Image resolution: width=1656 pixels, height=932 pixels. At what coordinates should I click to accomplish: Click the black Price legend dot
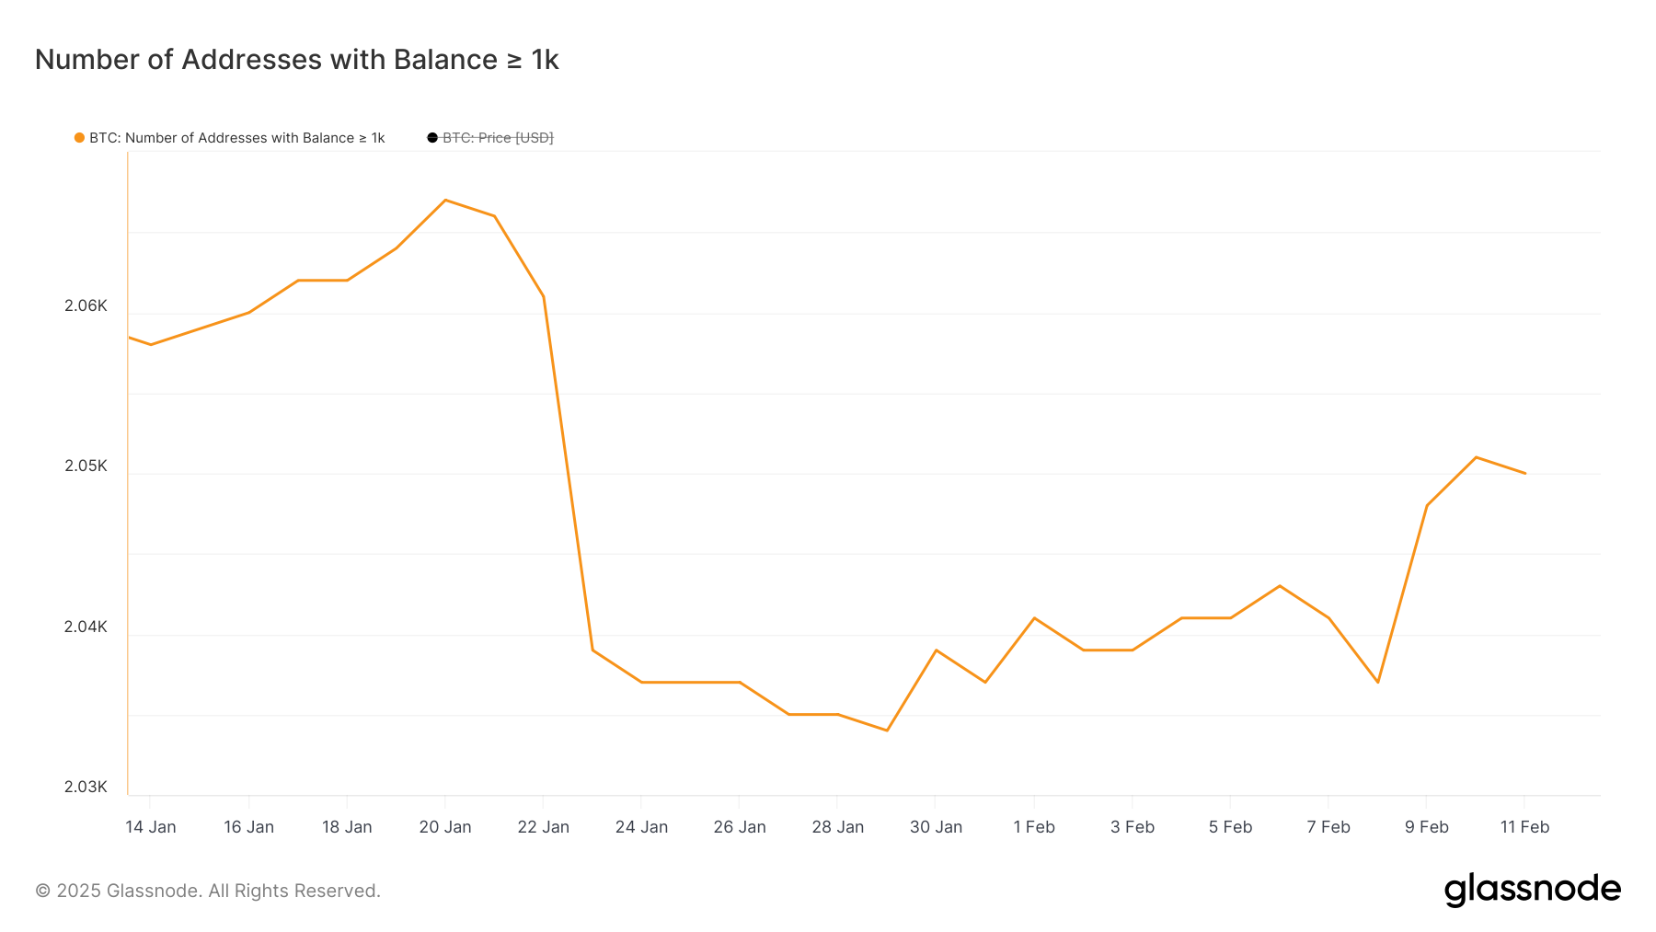pos(432,138)
